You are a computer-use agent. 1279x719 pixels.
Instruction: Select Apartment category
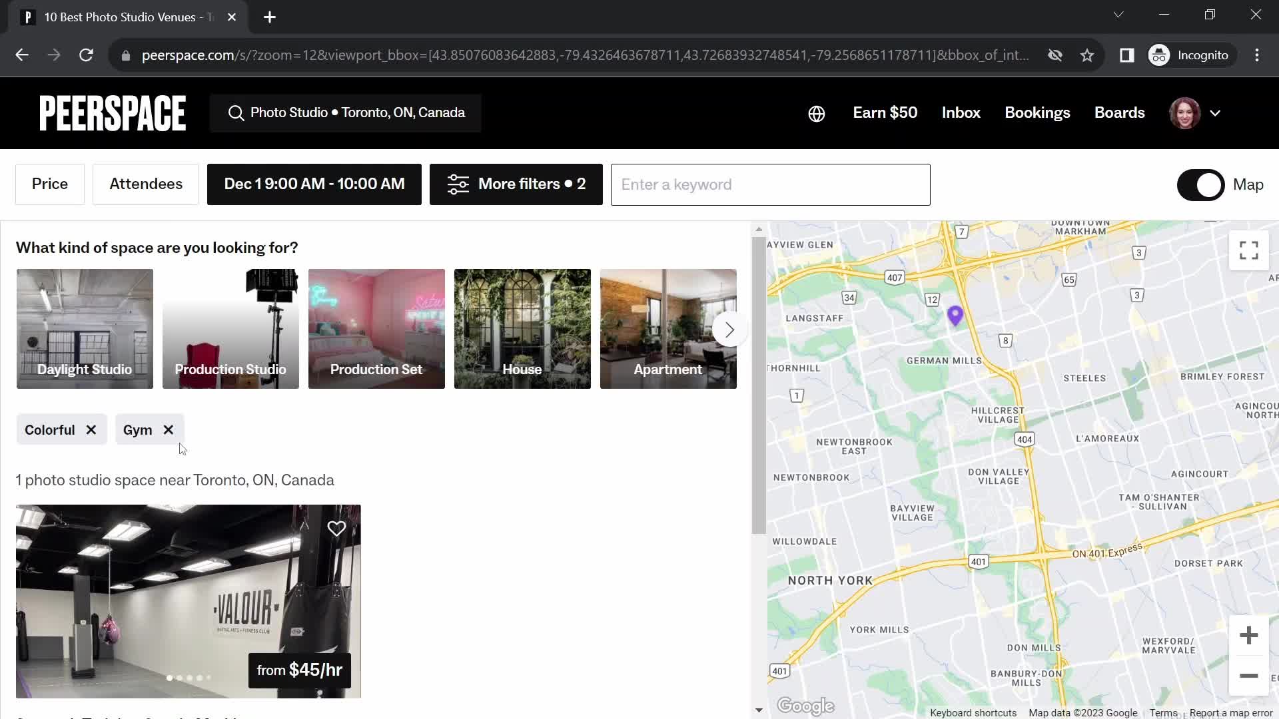[x=668, y=329]
